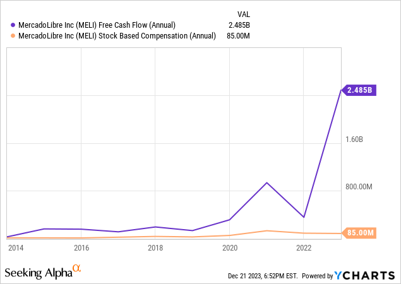
Task: Click the YCharts logo
Action: click(x=364, y=276)
